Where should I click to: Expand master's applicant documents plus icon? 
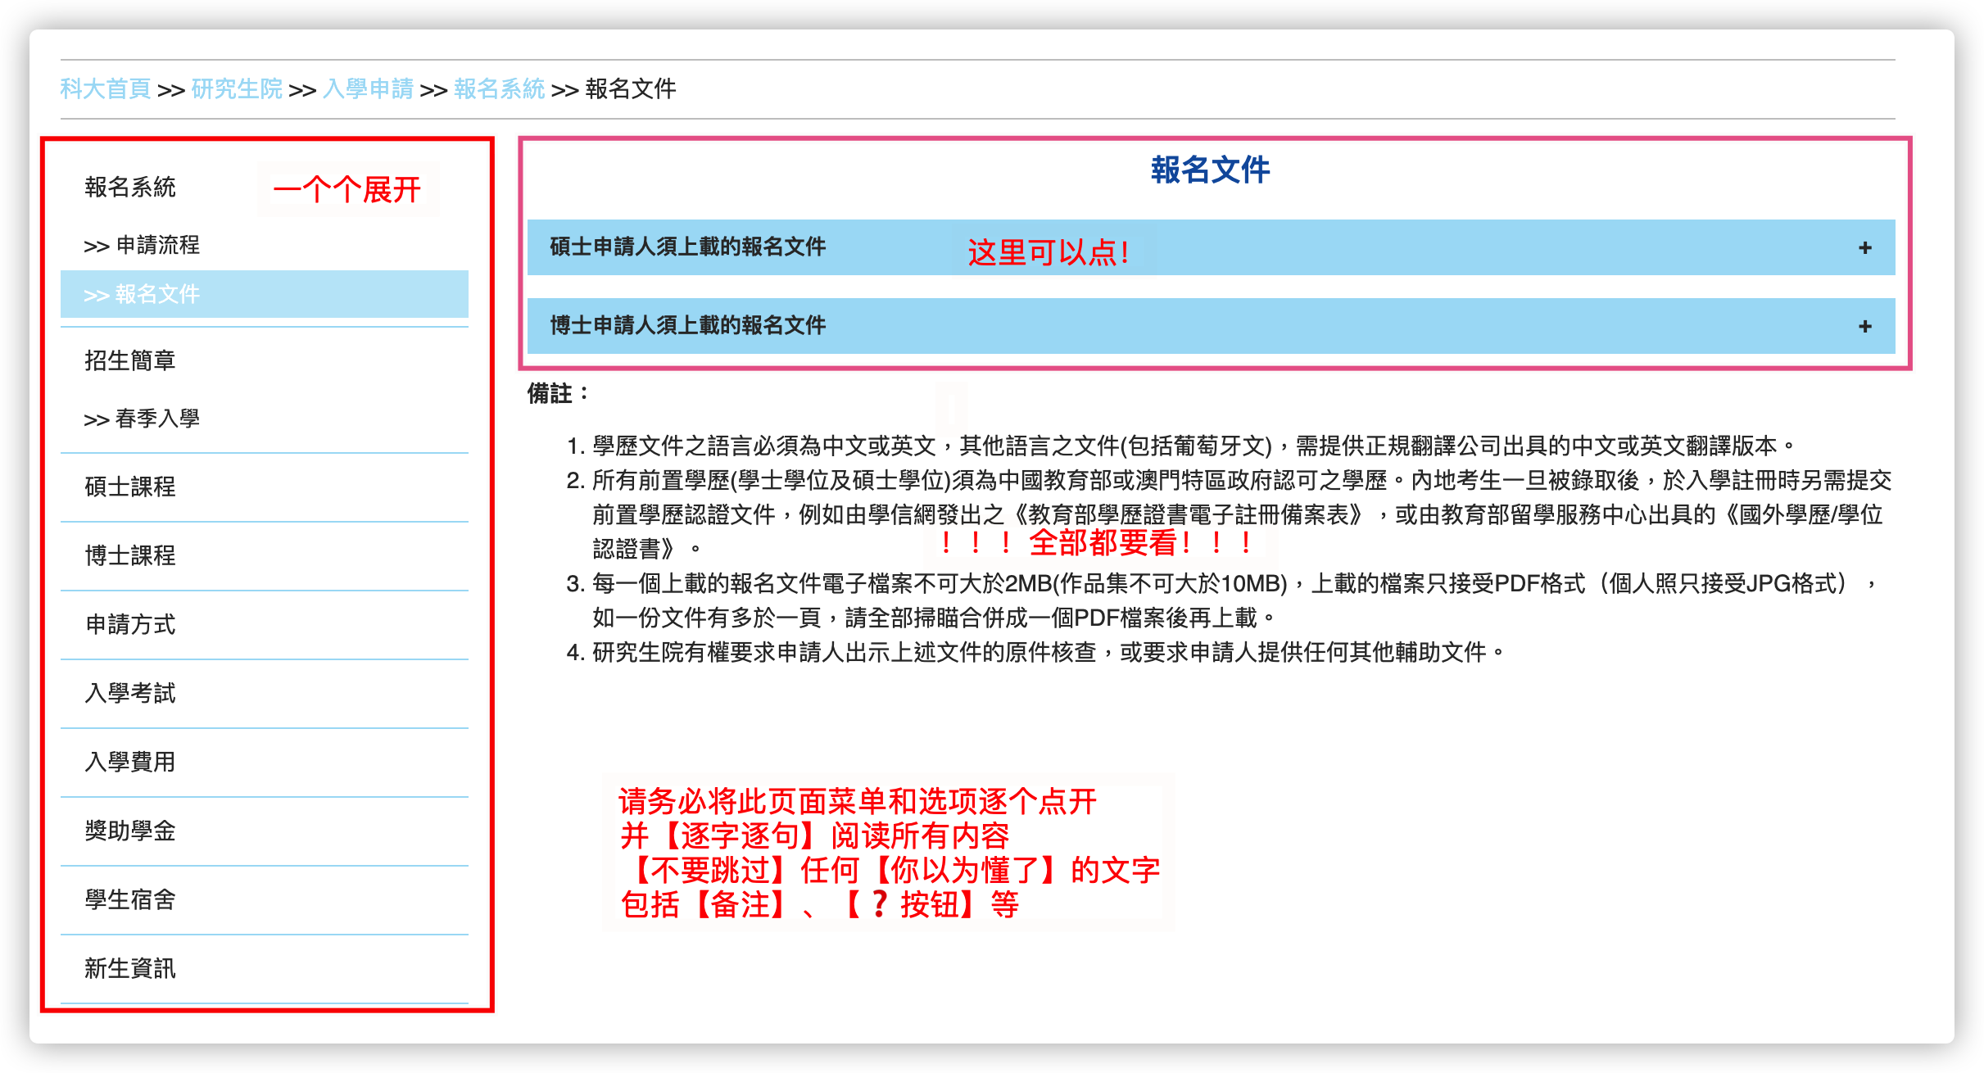[x=1865, y=248]
